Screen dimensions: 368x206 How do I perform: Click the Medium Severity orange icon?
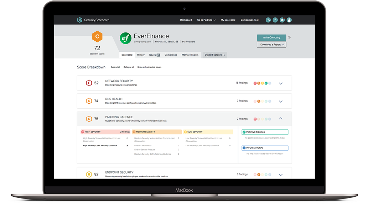[x=134, y=132]
